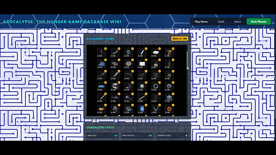Select the blue goggles item
Image resolution: width=276 pixels, height=155 pixels.
pyautogui.click(x=101, y=87)
